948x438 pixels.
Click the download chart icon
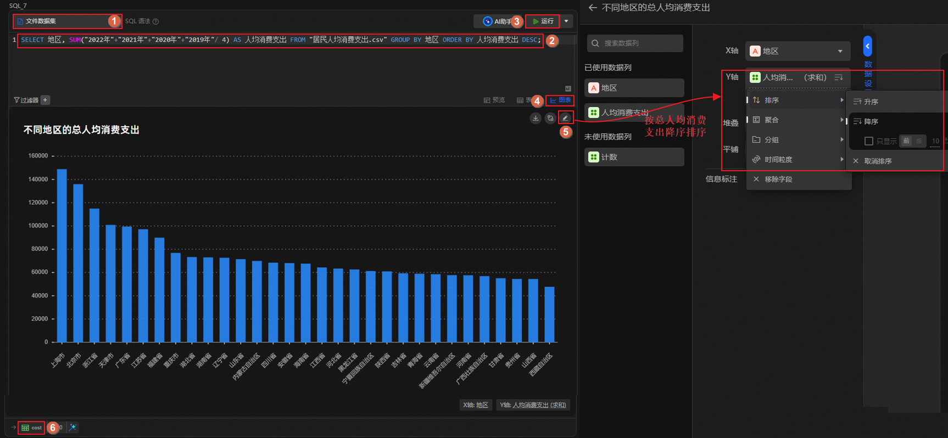pyautogui.click(x=536, y=118)
